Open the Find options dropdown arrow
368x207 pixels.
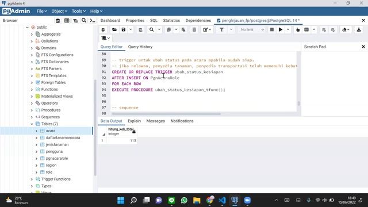pos(159,30)
